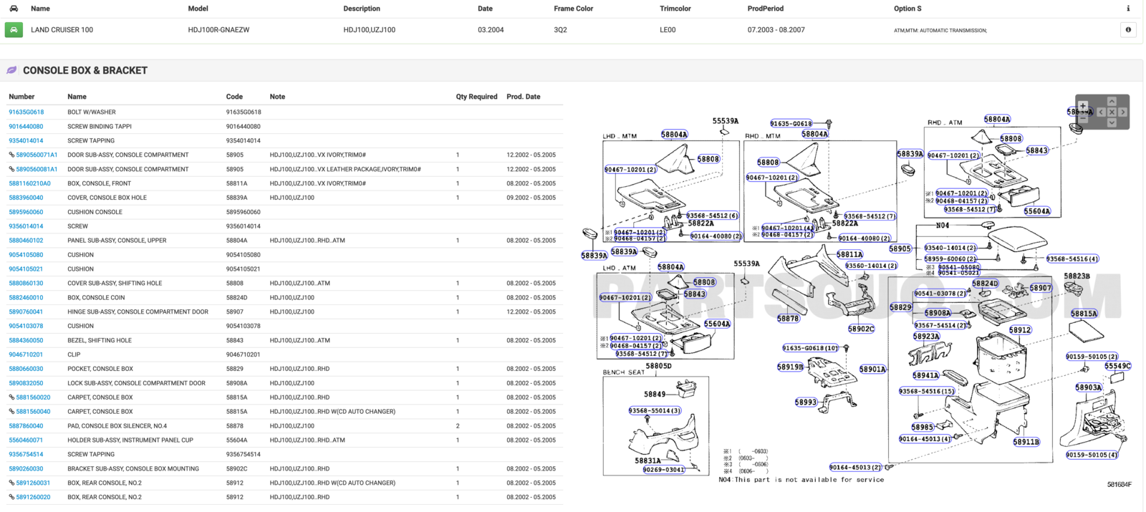Screen dimensions: 1146x512
Task: Select callout 58878 in the diagram
Action: point(788,319)
